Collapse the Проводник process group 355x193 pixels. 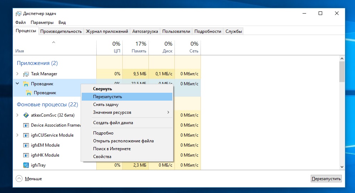(17, 84)
